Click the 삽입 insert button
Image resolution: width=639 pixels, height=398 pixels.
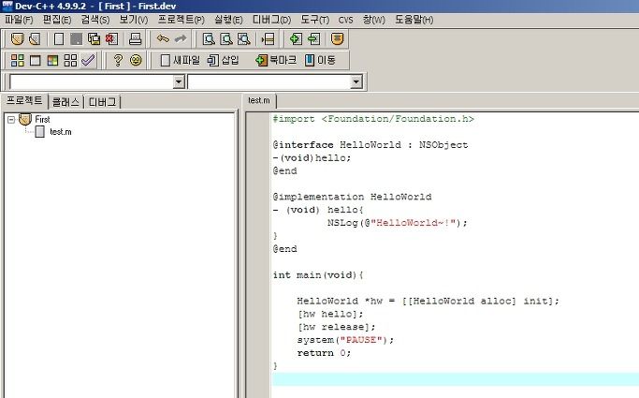223,60
